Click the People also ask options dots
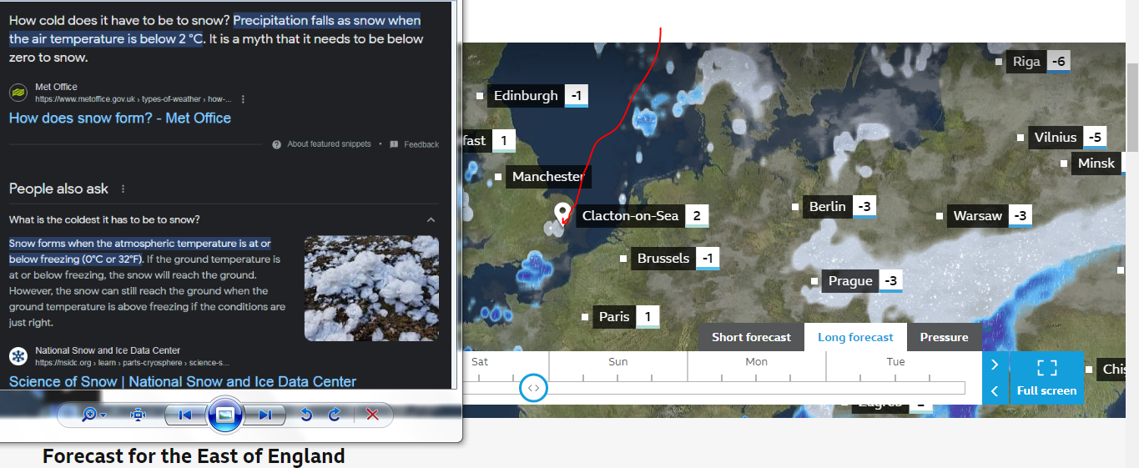 click(123, 189)
